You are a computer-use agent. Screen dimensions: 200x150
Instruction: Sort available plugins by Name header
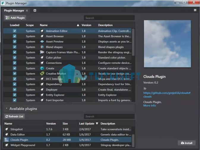8,123
